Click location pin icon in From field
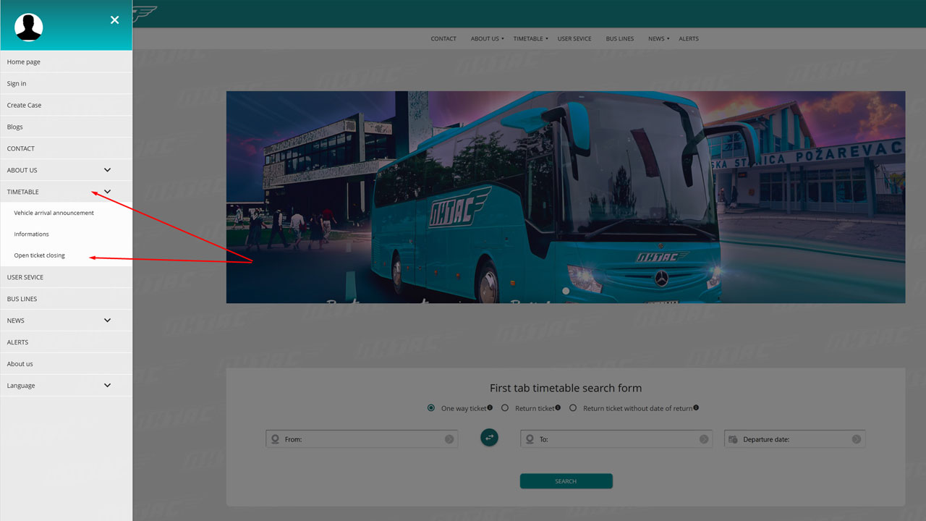Image resolution: width=926 pixels, height=521 pixels. (x=275, y=439)
